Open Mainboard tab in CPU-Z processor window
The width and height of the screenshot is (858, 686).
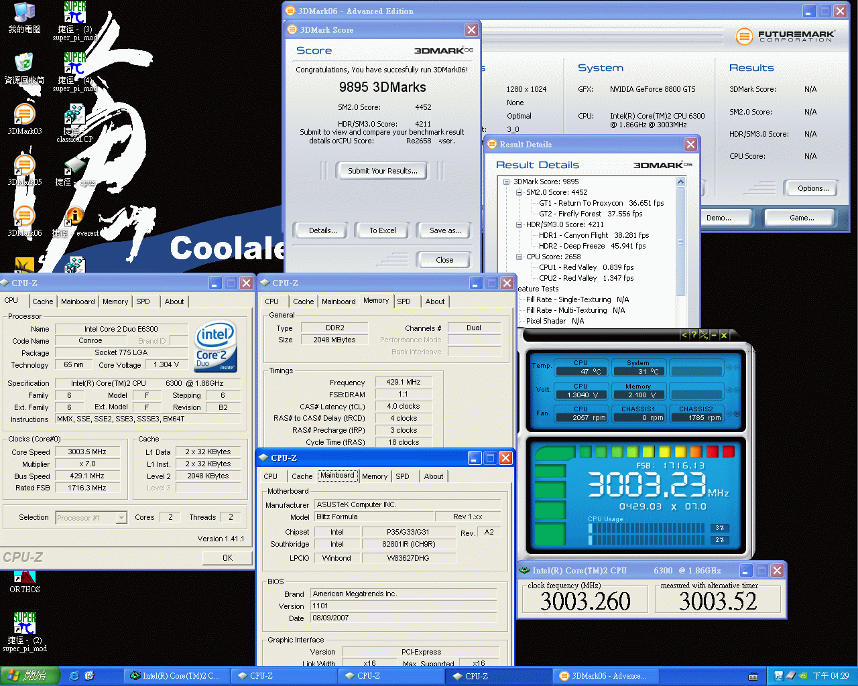(x=78, y=301)
